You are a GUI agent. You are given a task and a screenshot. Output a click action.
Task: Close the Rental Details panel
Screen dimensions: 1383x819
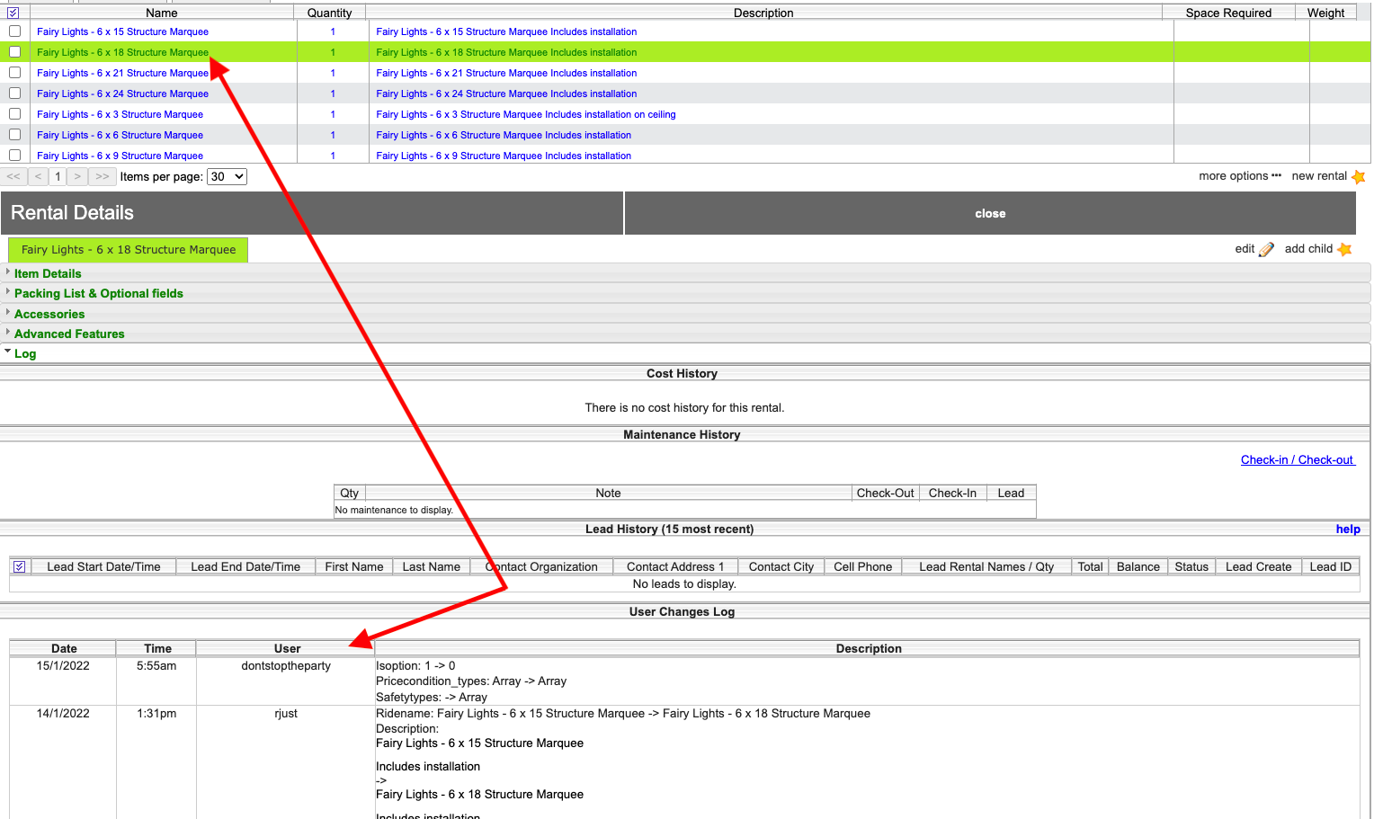[x=989, y=214]
